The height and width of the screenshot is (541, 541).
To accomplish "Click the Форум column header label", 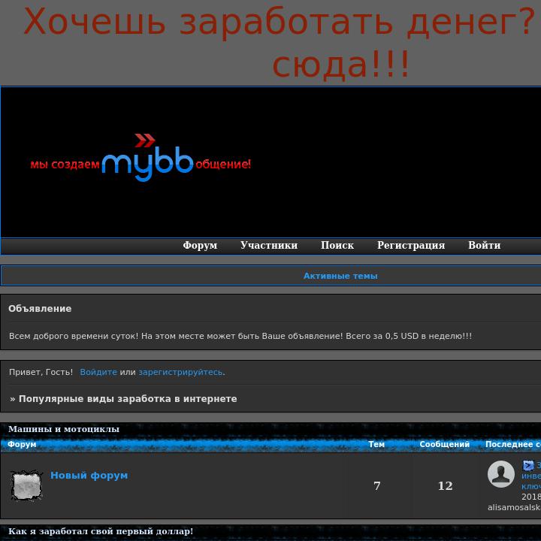I will click(22, 444).
